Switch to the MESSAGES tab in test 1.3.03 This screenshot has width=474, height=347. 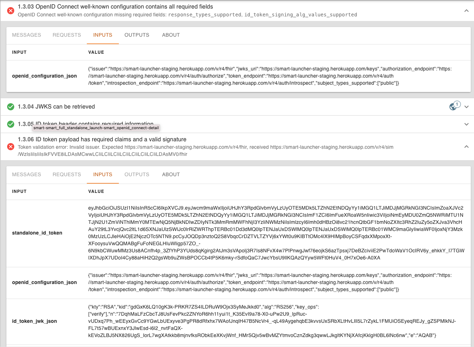click(x=27, y=35)
